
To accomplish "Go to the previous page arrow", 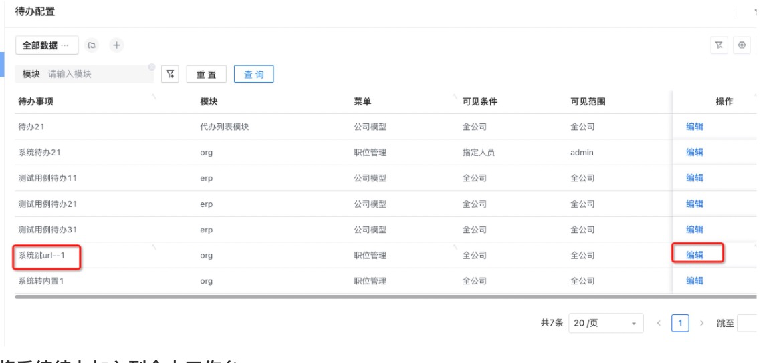I will (659, 324).
